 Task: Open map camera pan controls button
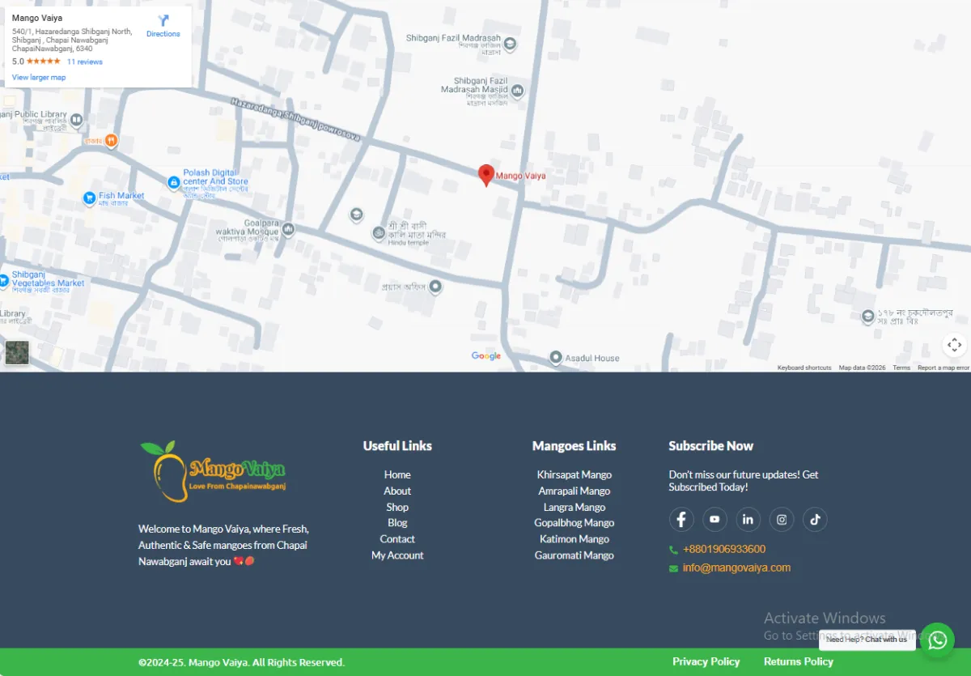click(x=955, y=345)
